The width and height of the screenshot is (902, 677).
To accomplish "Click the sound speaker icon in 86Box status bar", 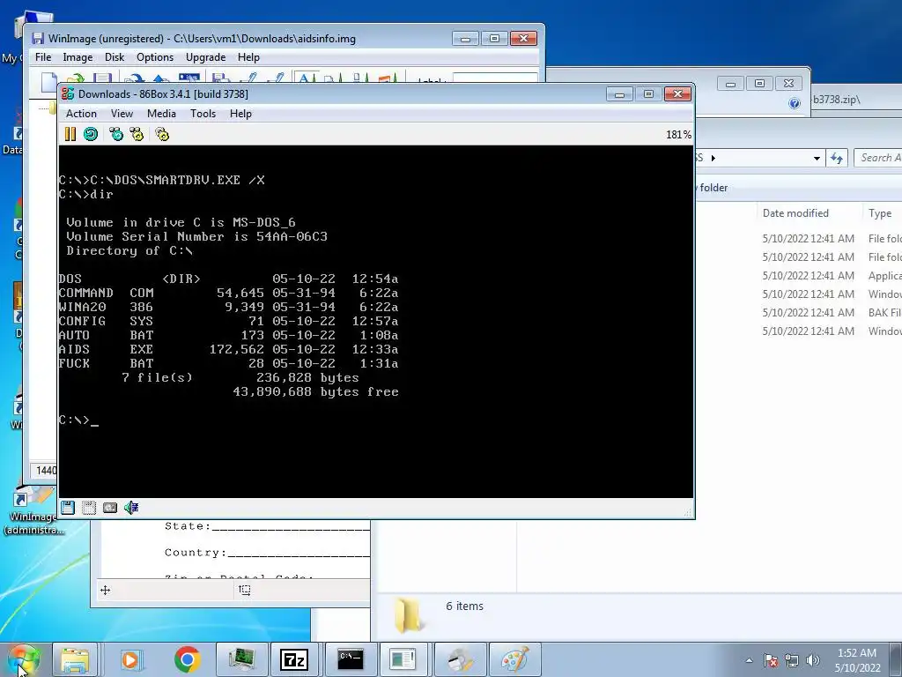I will [x=131, y=507].
